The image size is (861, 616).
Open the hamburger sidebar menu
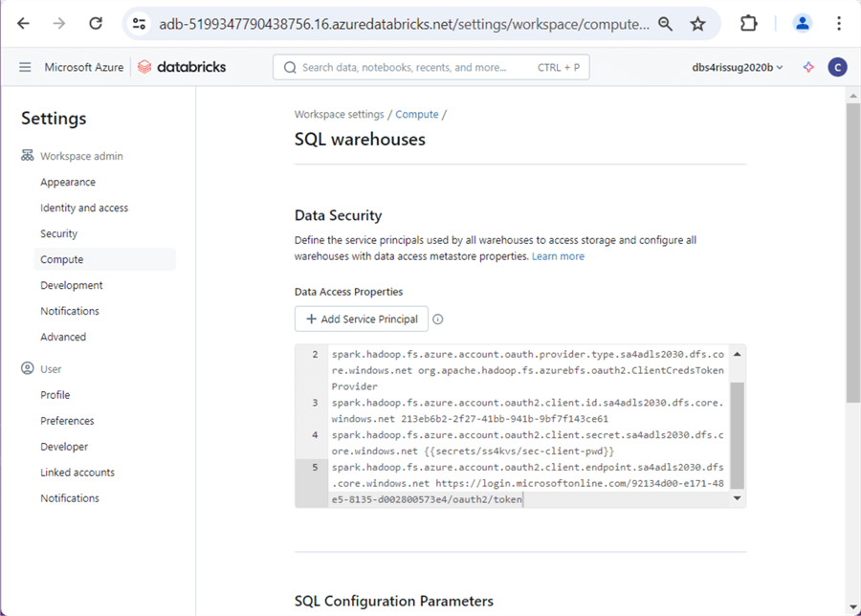click(x=25, y=67)
